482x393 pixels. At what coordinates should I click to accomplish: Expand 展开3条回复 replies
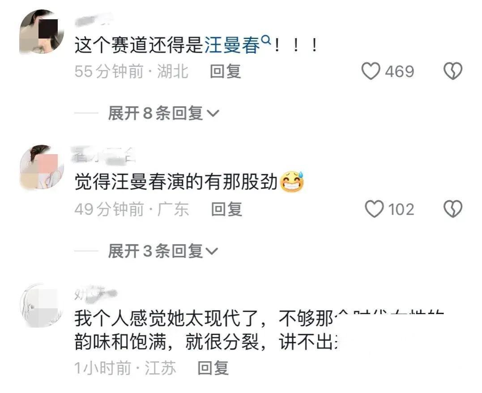(x=163, y=251)
